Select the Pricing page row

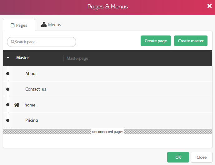pos(107,120)
